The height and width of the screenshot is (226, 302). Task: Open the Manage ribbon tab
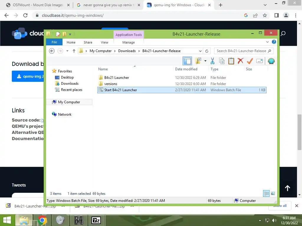point(129,42)
